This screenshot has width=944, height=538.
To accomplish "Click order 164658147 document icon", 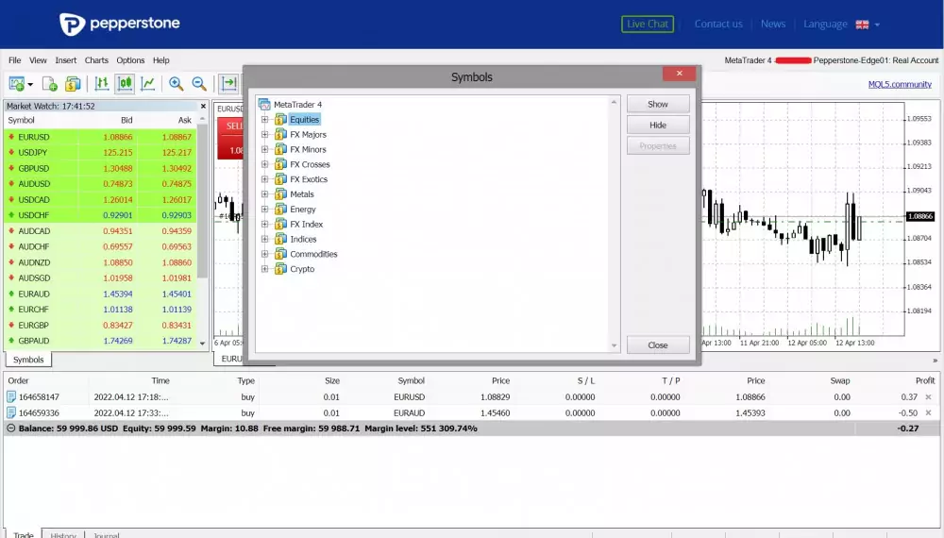I will (10, 396).
